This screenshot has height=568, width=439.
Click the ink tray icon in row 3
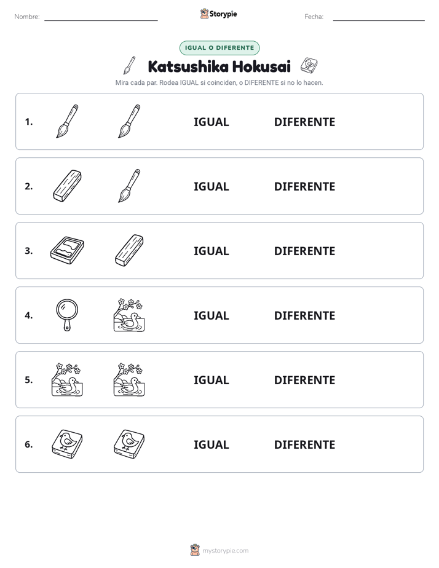[x=68, y=250]
